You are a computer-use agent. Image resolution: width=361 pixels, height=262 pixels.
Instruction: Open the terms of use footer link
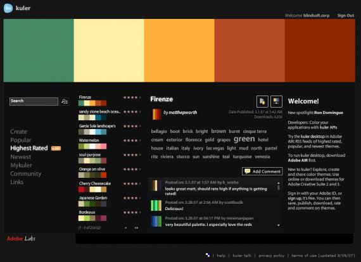pos(323,256)
